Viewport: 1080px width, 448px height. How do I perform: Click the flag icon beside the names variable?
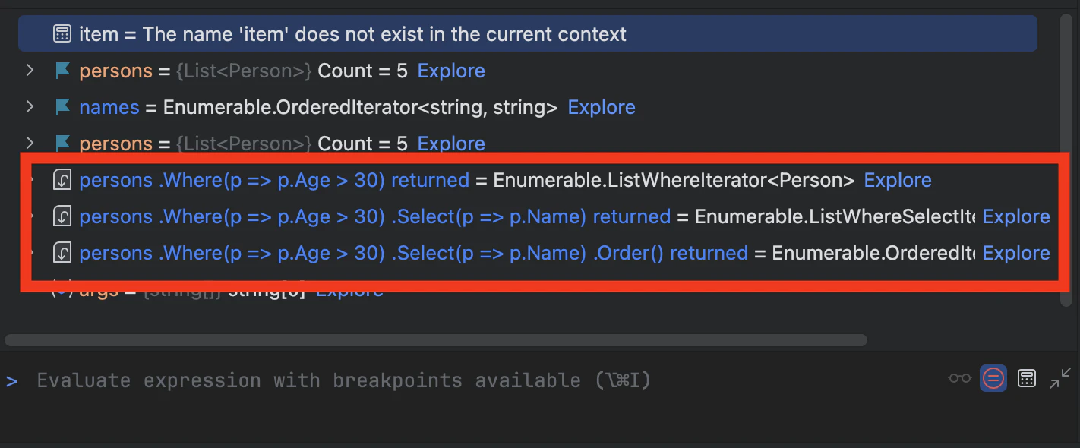pyautogui.click(x=62, y=107)
